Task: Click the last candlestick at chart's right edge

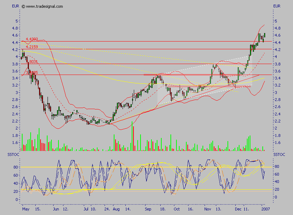Action: tap(264, 34)
